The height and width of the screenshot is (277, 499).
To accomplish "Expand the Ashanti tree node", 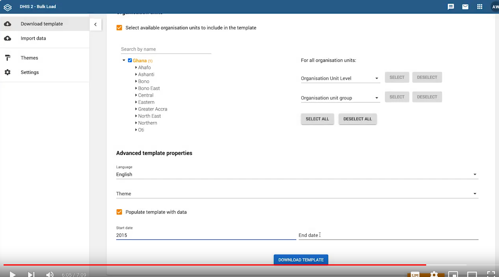I will point(136,74).
